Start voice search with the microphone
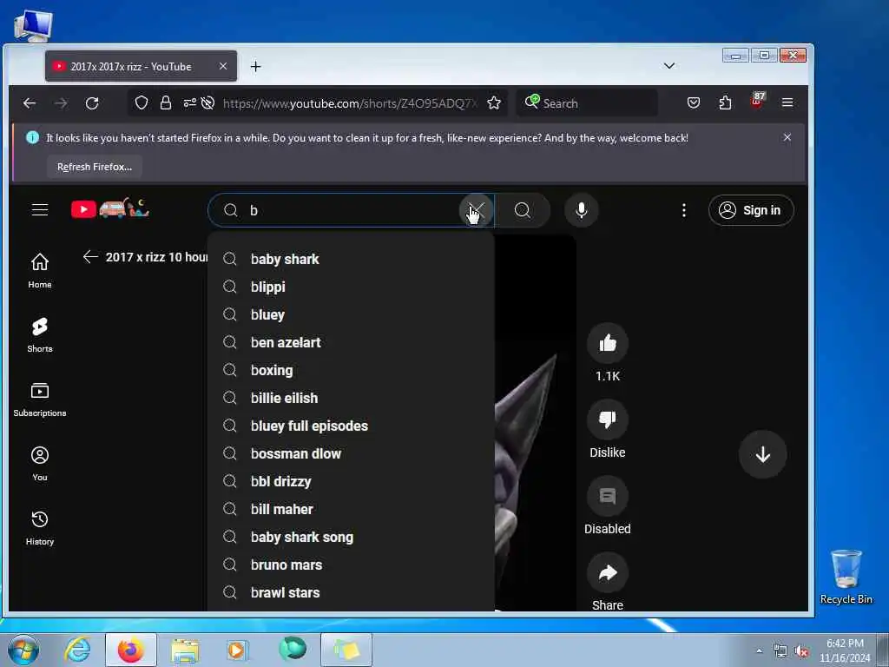The width and height of the screenshot is (889, 667). point(581,210)
